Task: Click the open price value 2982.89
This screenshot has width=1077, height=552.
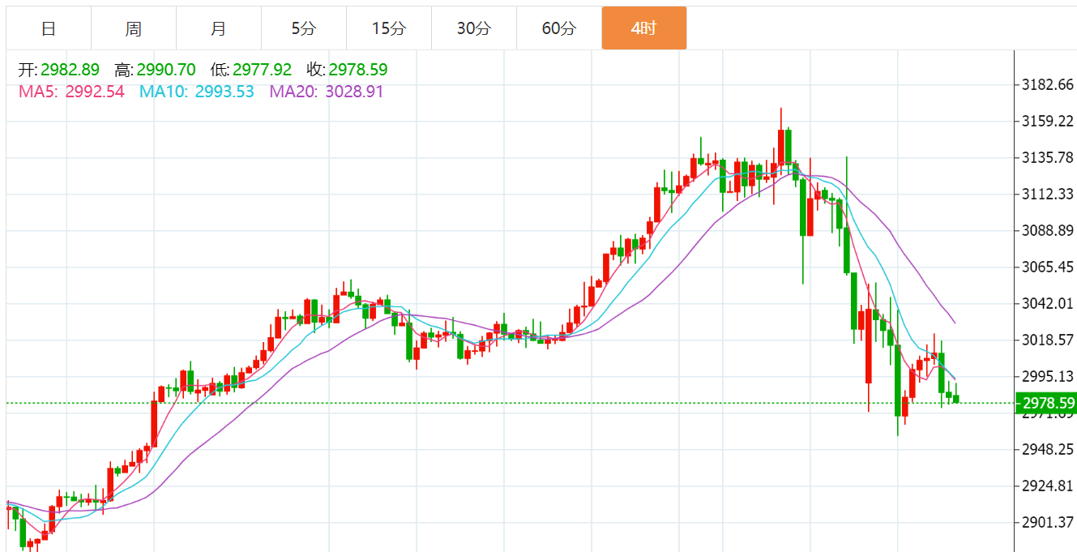Action: 70,70
